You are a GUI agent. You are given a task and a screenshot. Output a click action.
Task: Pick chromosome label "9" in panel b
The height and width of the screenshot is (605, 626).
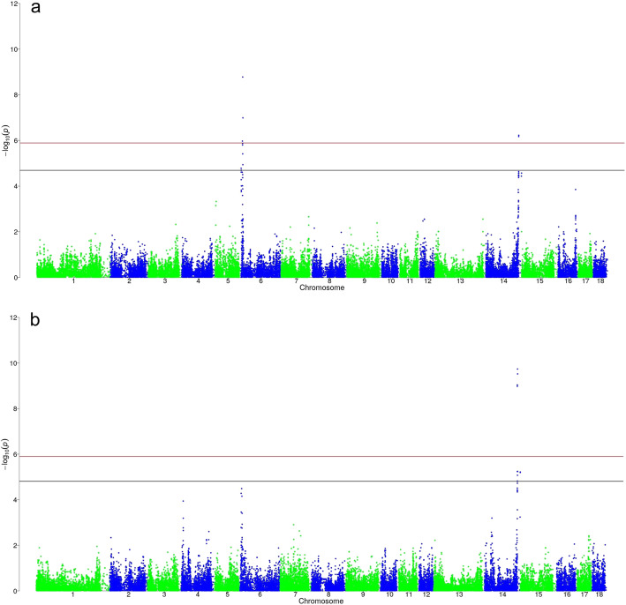363,594
